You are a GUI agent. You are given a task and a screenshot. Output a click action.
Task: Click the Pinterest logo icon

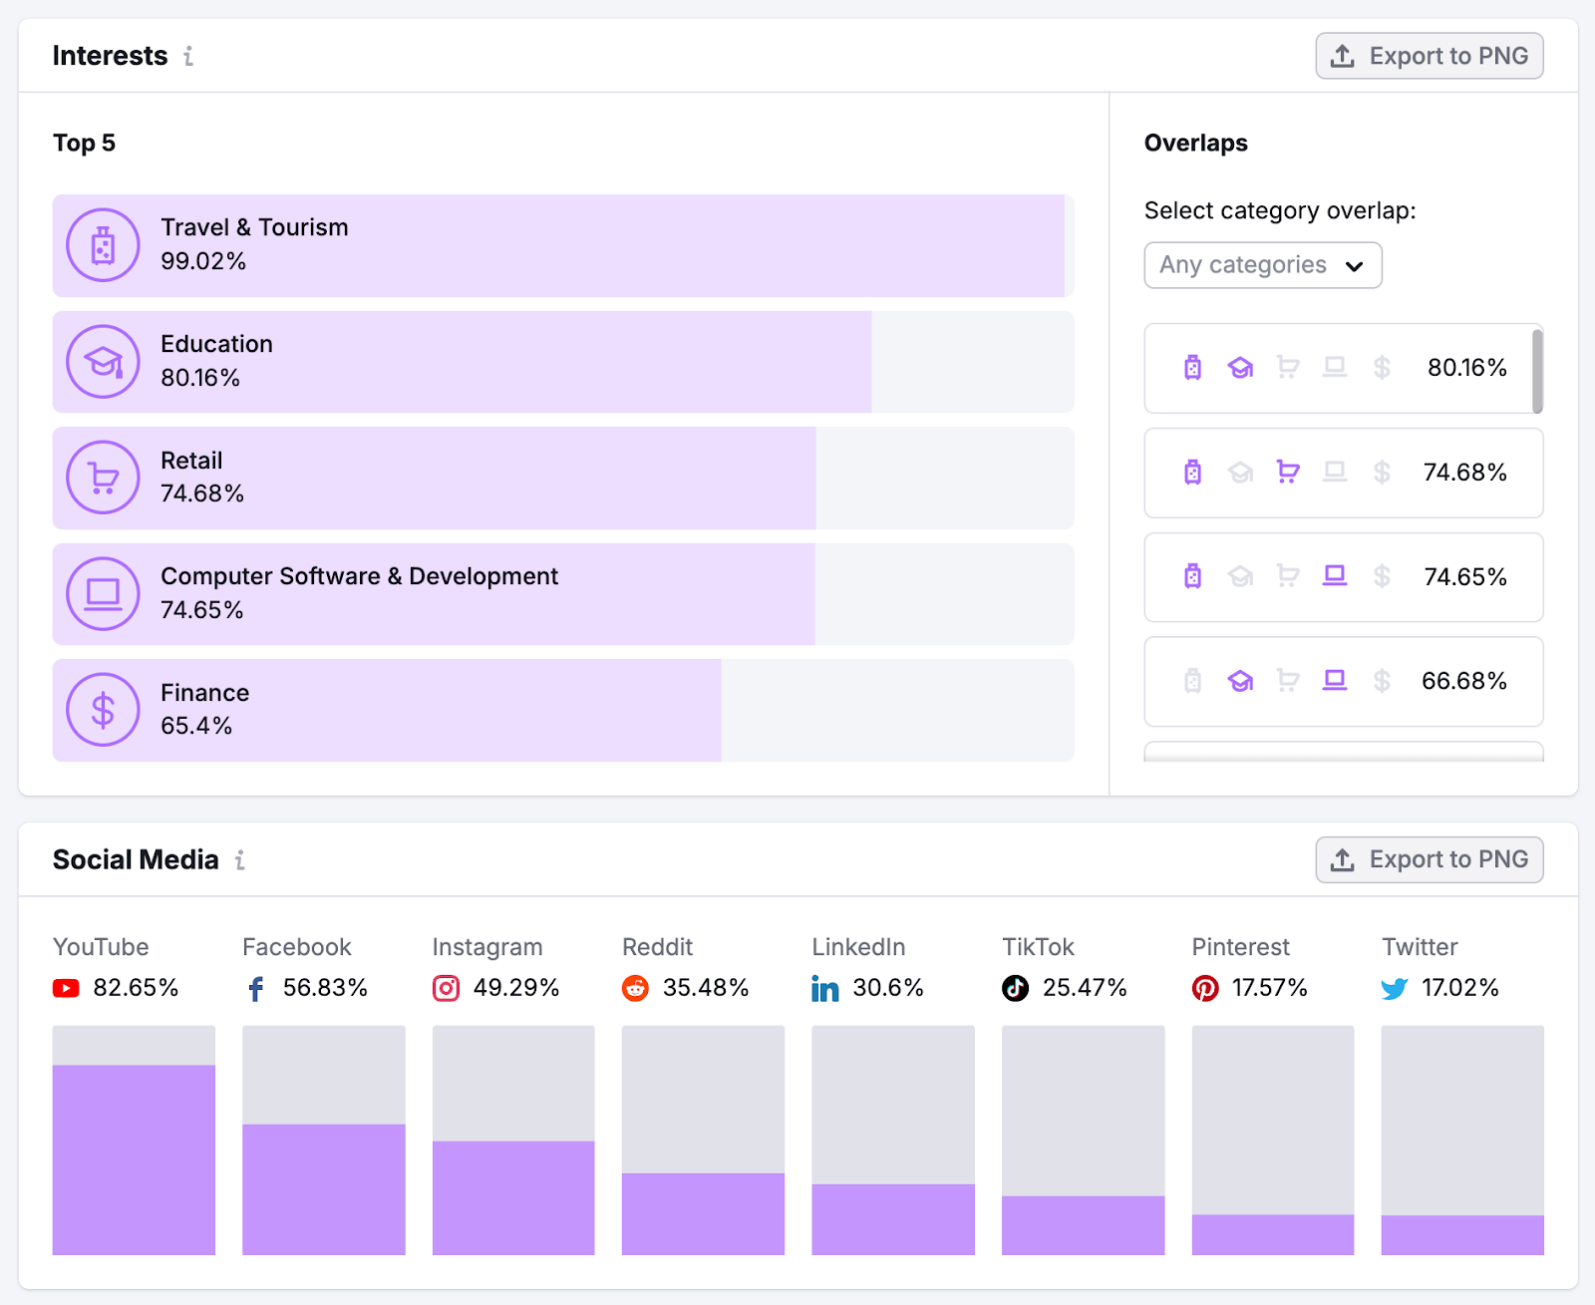(x=1205, y=988)
